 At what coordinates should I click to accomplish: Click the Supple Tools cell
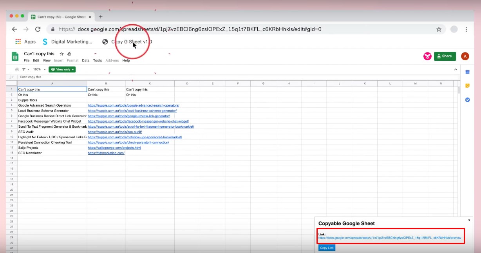click(52, 100)
